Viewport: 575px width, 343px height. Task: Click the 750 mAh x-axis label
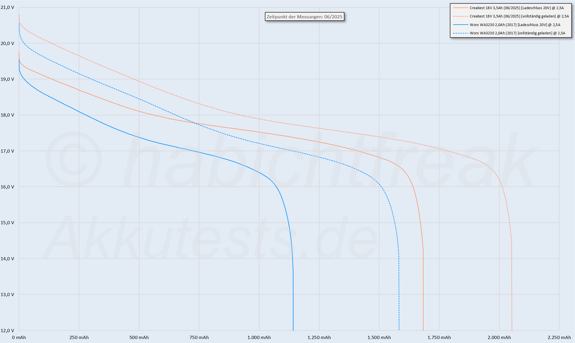pos(199,338)
